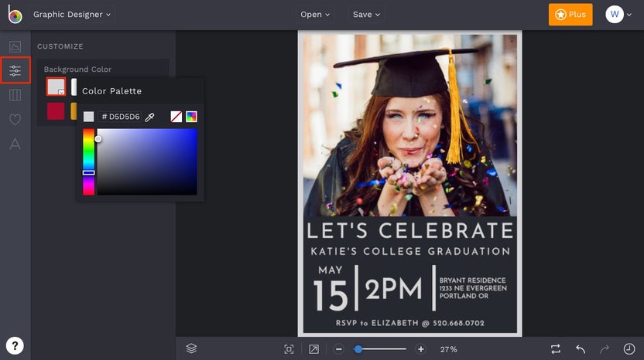
Task: Select the RSVP to ELIZABETH text
Action: [410, 323]
